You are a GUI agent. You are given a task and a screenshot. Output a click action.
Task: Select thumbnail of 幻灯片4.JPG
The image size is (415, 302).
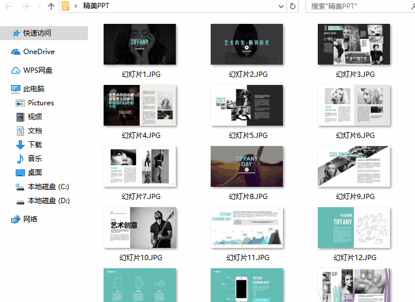coord(140,105)
